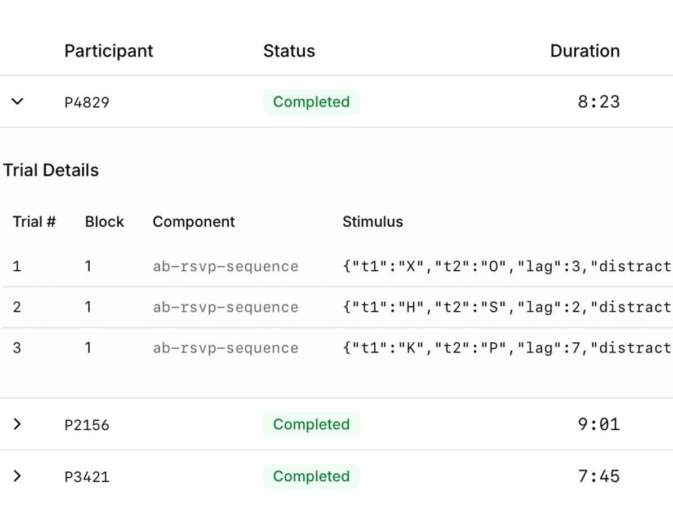Screen dimensions: 673x524
Task: Collapse the P4829 participant row
Action: (17, 102)
